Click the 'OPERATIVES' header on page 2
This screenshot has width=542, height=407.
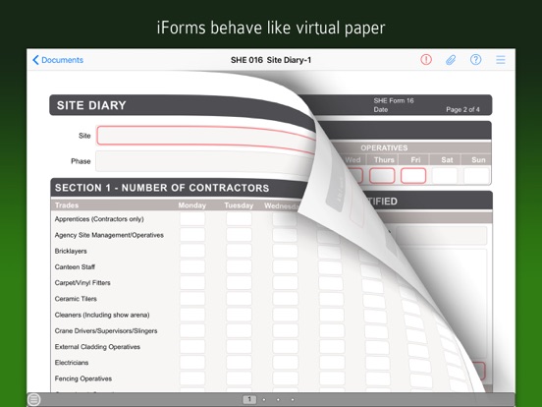coord(384,148)
